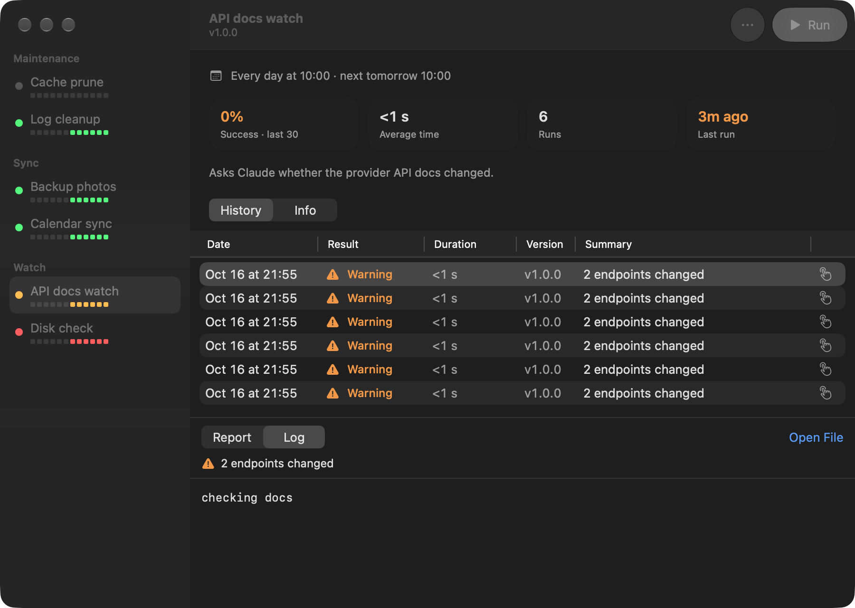The image size is (855, 608).
Task: Click the '0%' success rate card
Action: [x=284, y=124]
